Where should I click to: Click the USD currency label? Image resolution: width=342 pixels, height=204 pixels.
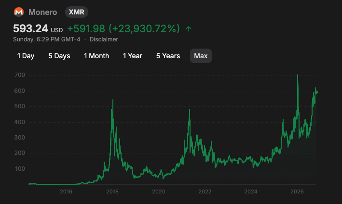57,30
